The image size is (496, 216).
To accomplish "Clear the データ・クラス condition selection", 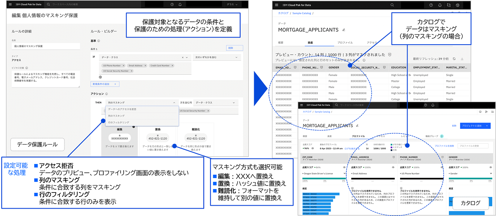I will click(x=182, y=58).
